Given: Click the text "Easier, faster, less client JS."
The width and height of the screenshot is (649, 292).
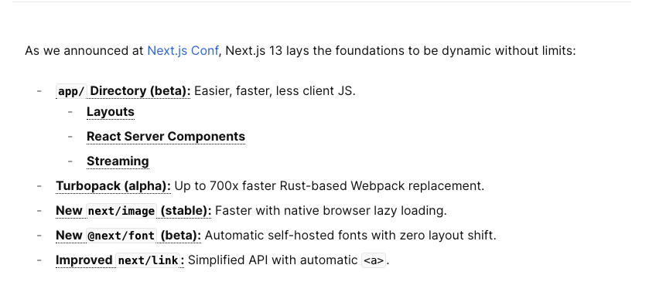Looking at the screenshot, I should (x=275, y=91).
